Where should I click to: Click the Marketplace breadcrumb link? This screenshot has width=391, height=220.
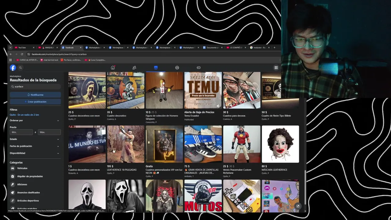point(16,76)
